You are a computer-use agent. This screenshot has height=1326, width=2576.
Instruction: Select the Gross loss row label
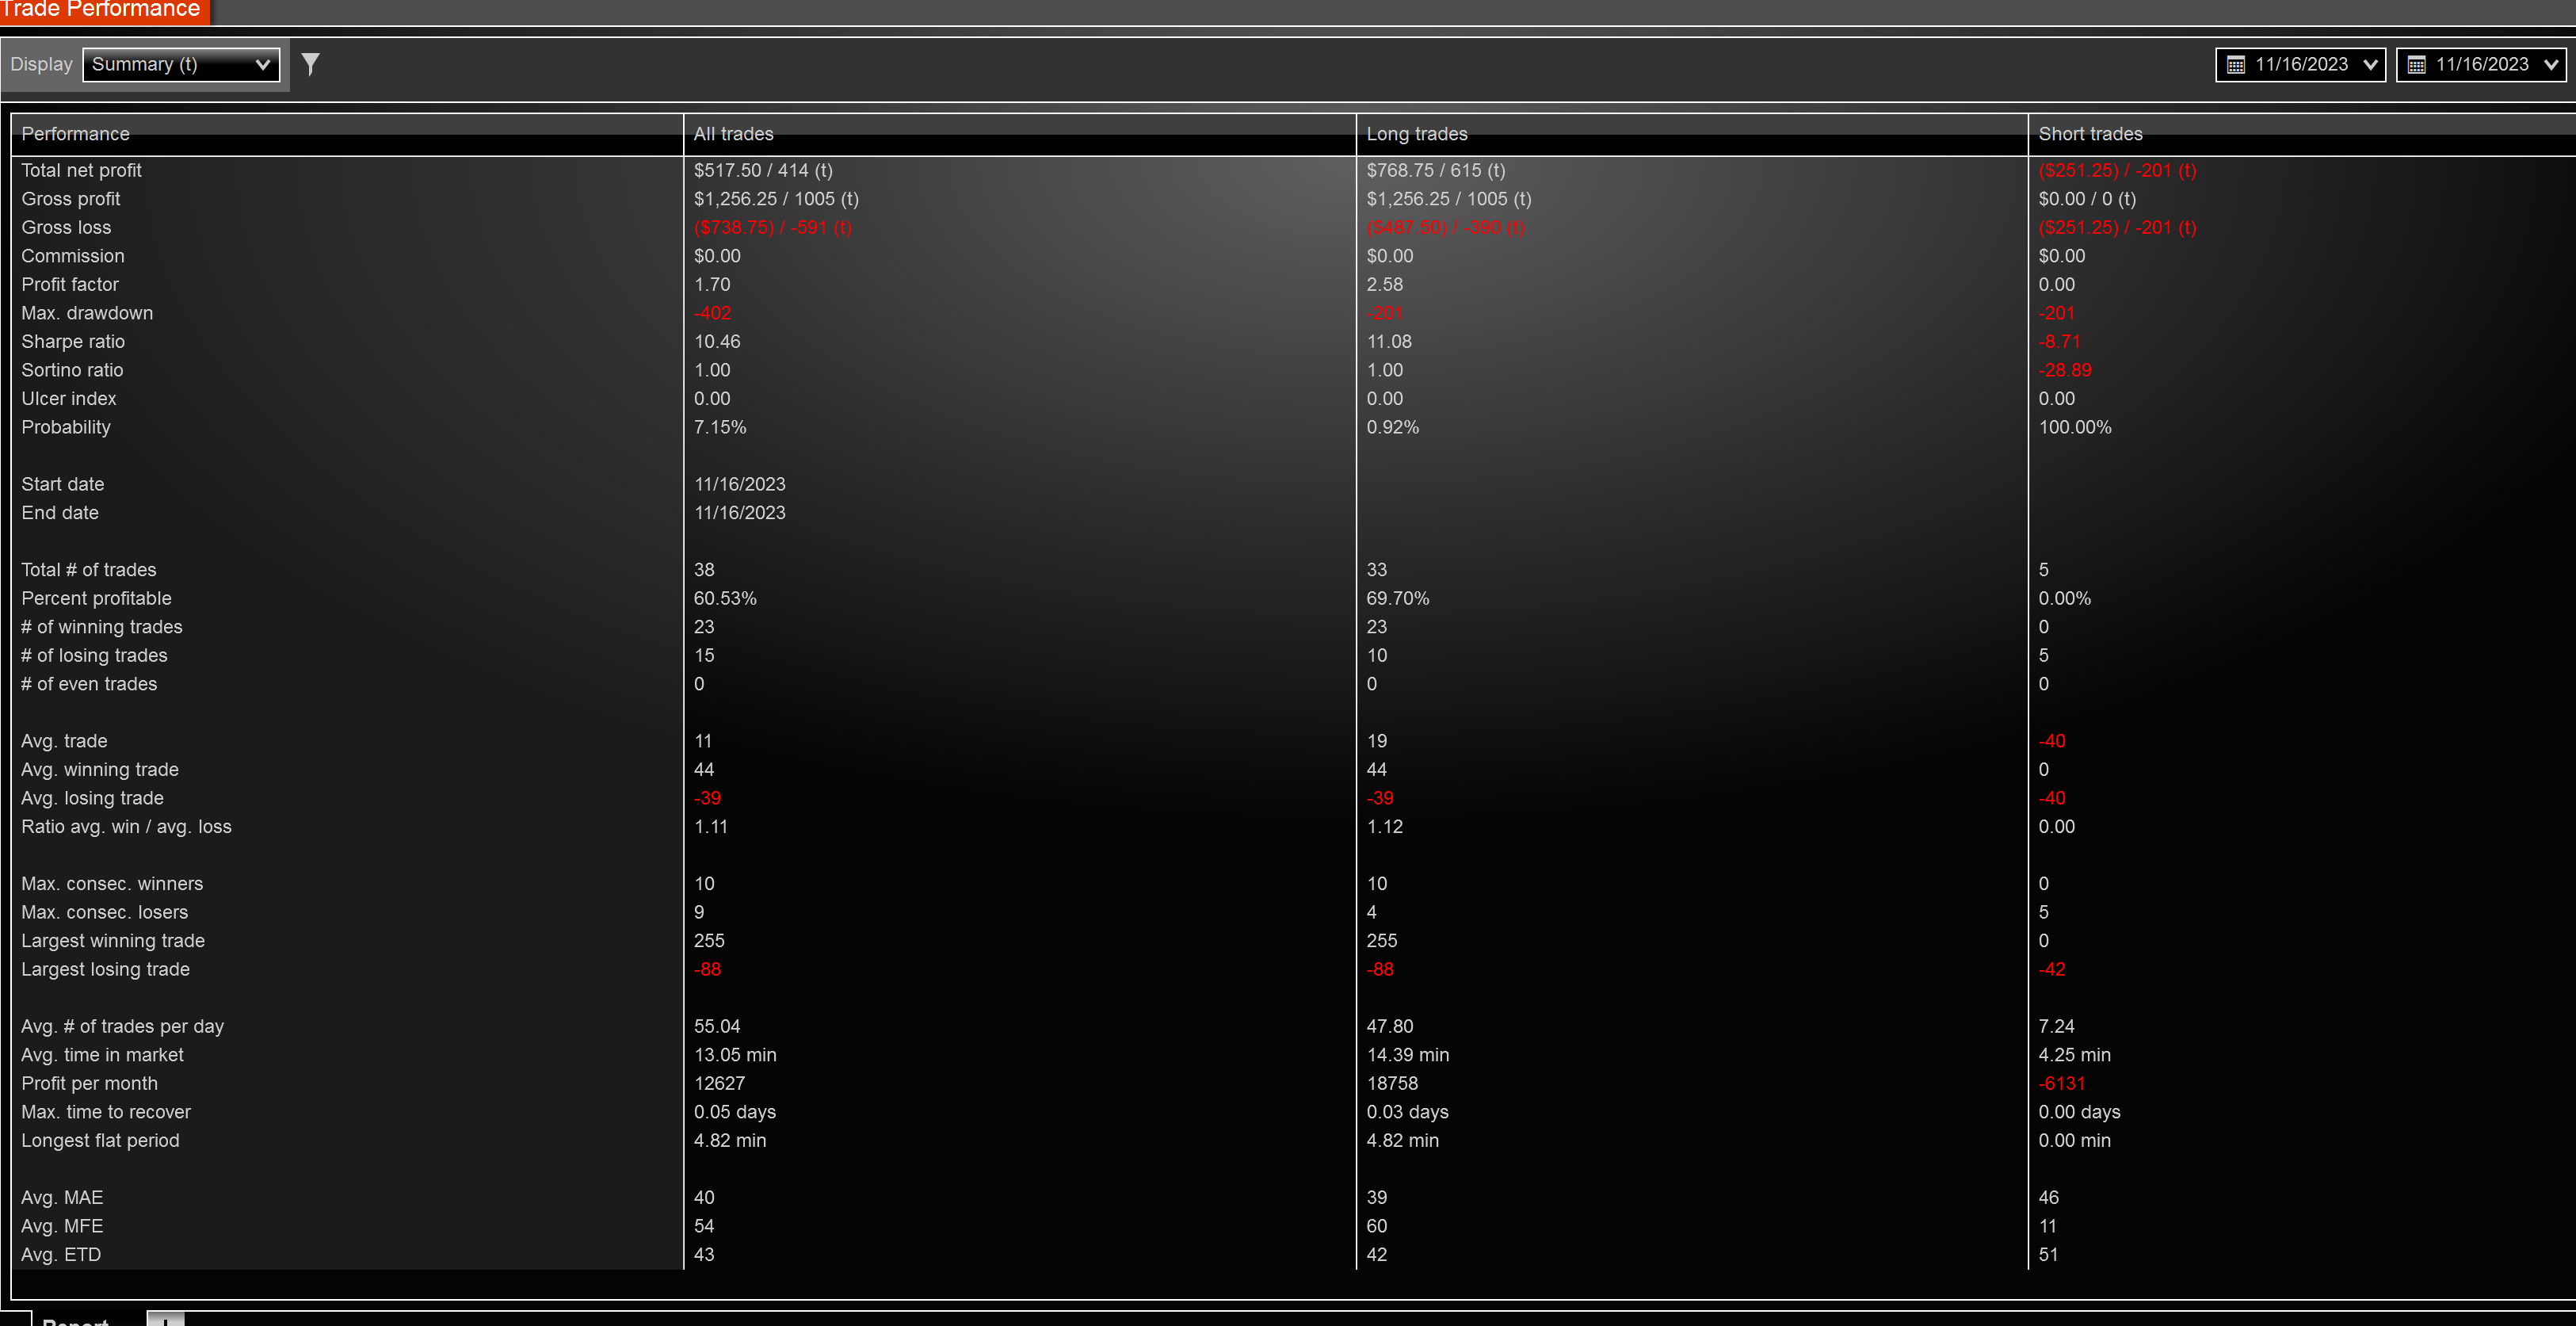tap(67, 228)
